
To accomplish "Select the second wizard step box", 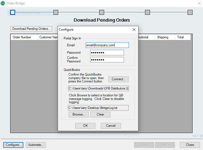I will (56, 12).
